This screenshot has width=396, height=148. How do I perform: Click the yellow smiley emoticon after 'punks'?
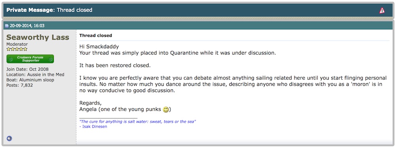(166, 110)
